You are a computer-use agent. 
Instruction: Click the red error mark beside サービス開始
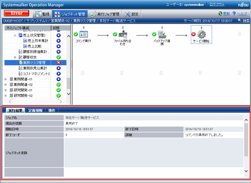click(193, 34)
